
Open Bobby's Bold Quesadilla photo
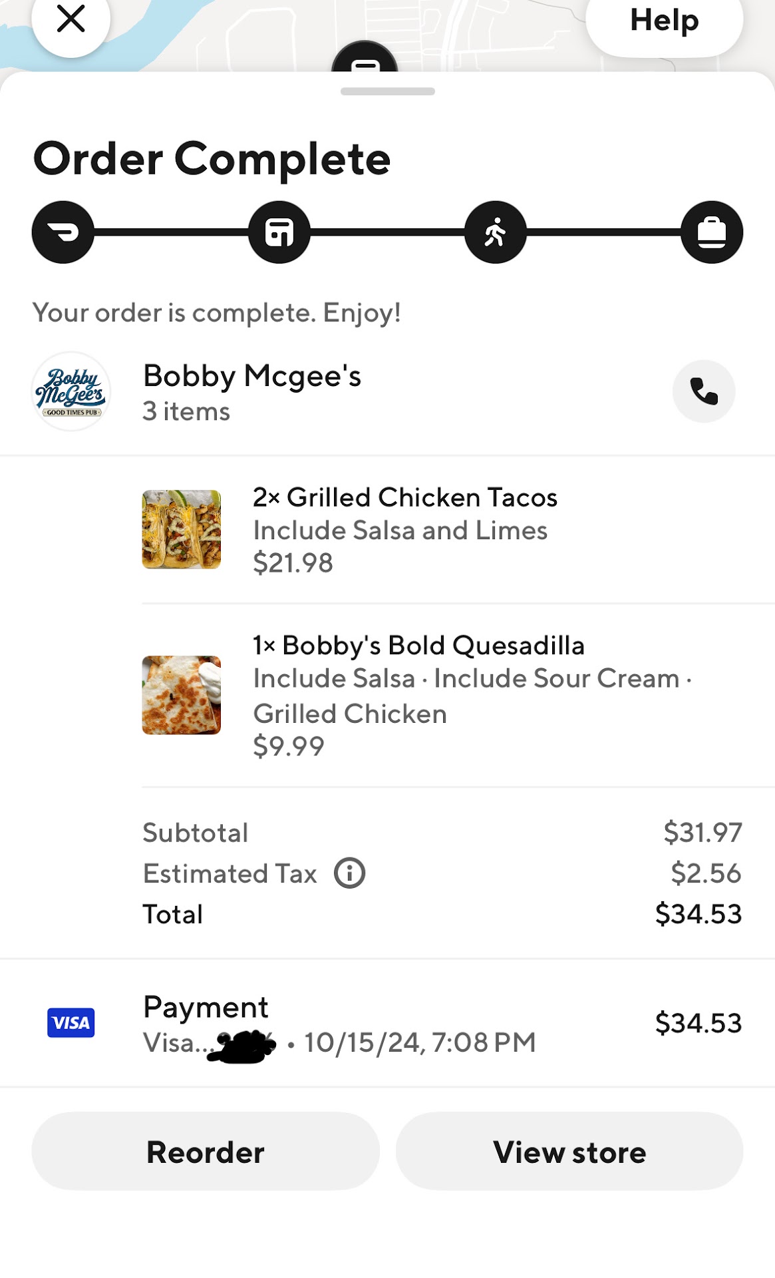181,695
